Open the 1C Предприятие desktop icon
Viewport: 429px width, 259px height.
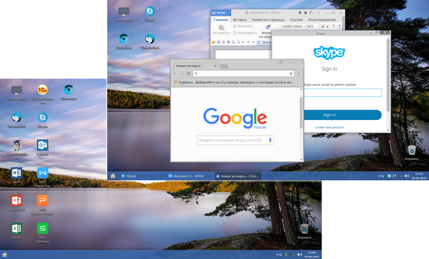pos(42,90)
